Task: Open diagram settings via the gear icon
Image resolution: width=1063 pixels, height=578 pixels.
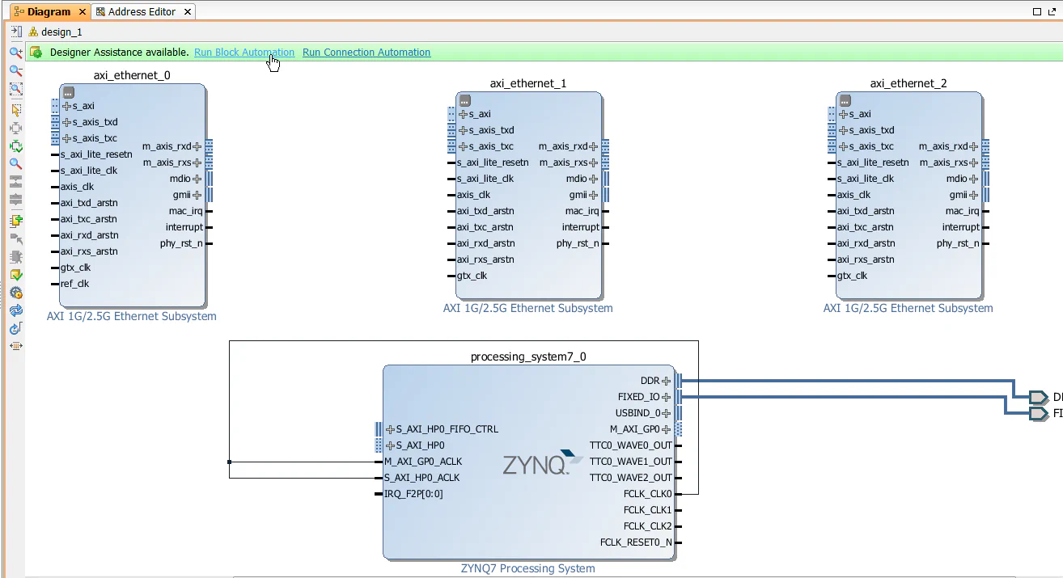Action: click(x=15, y=292)
